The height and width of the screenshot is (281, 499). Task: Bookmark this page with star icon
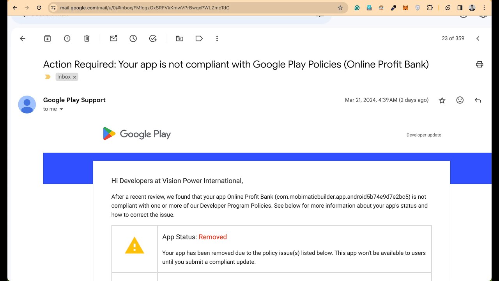click(340, 7)
